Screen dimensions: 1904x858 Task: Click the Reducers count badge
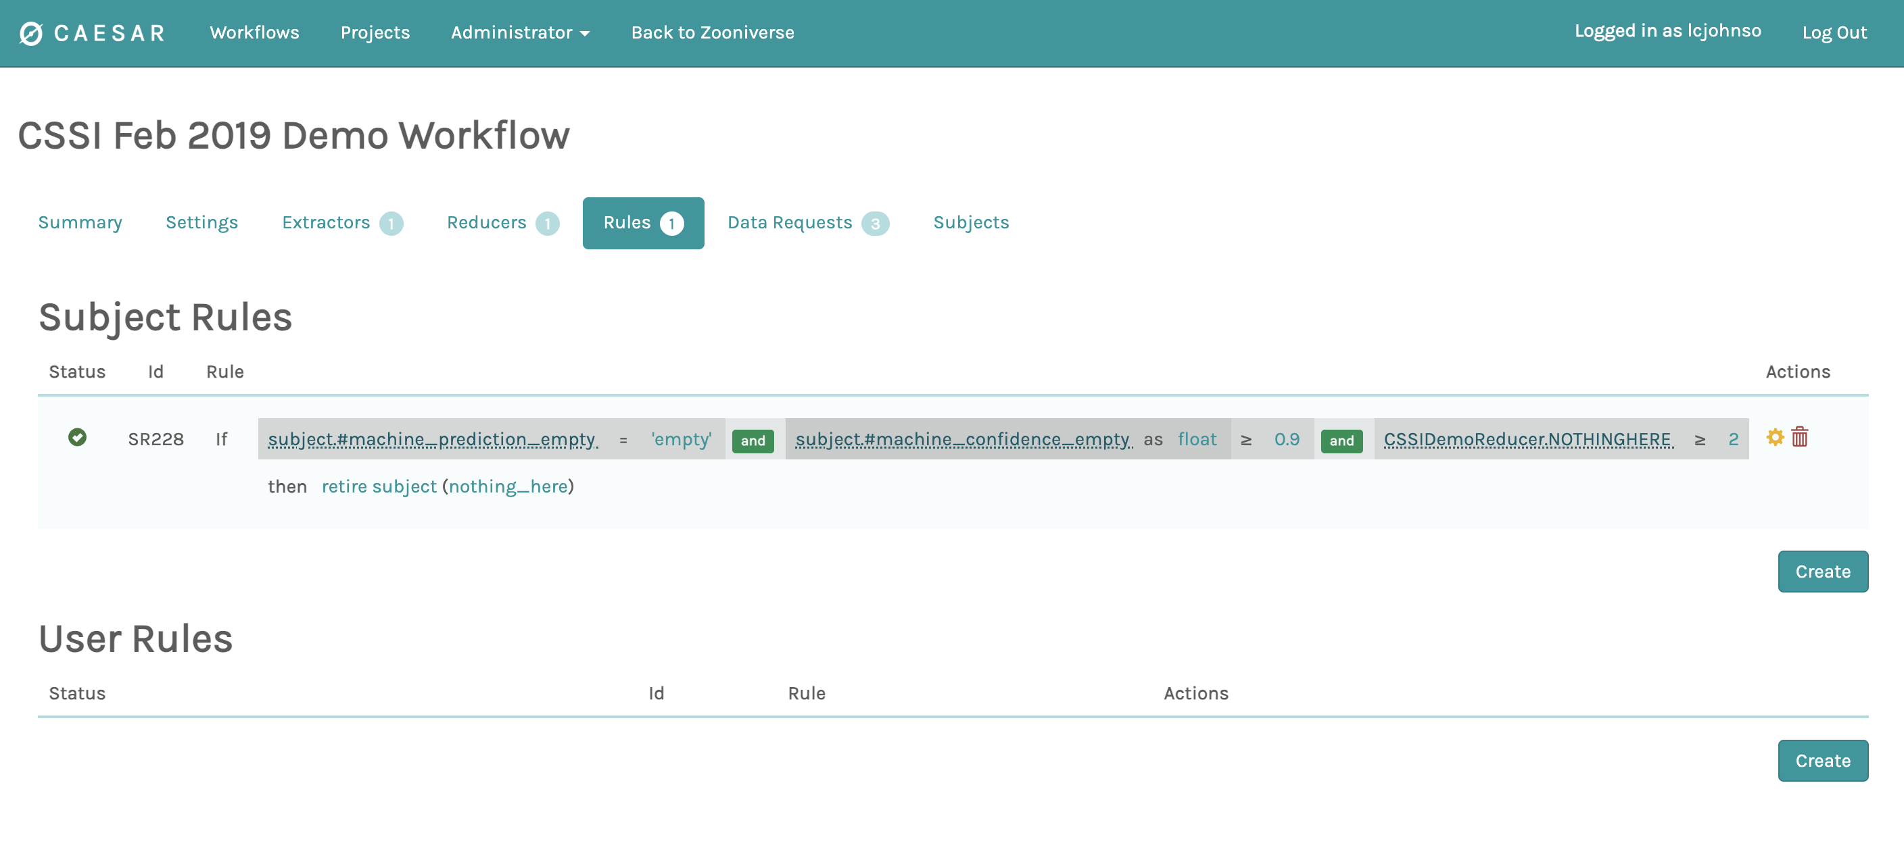(547, 223)
